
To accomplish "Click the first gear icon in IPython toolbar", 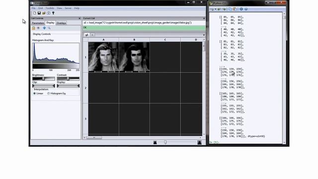I will click(212, 9).
